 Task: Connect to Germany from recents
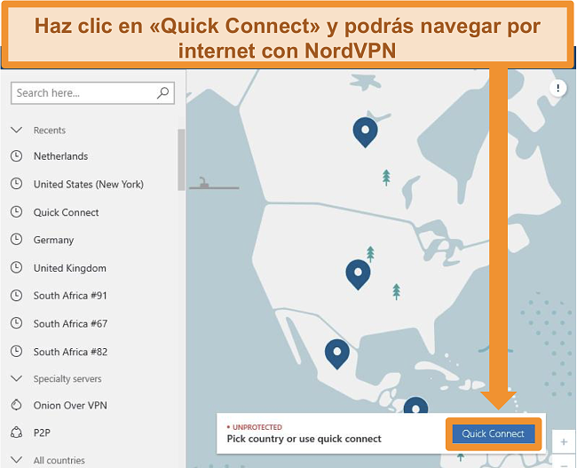pyautogui.click(x=54, y=240)
